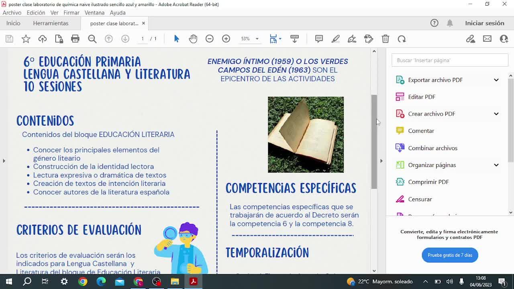Open the Archivo menu
This screenshot has height=289, width=514.
click(x=12, y=13)
